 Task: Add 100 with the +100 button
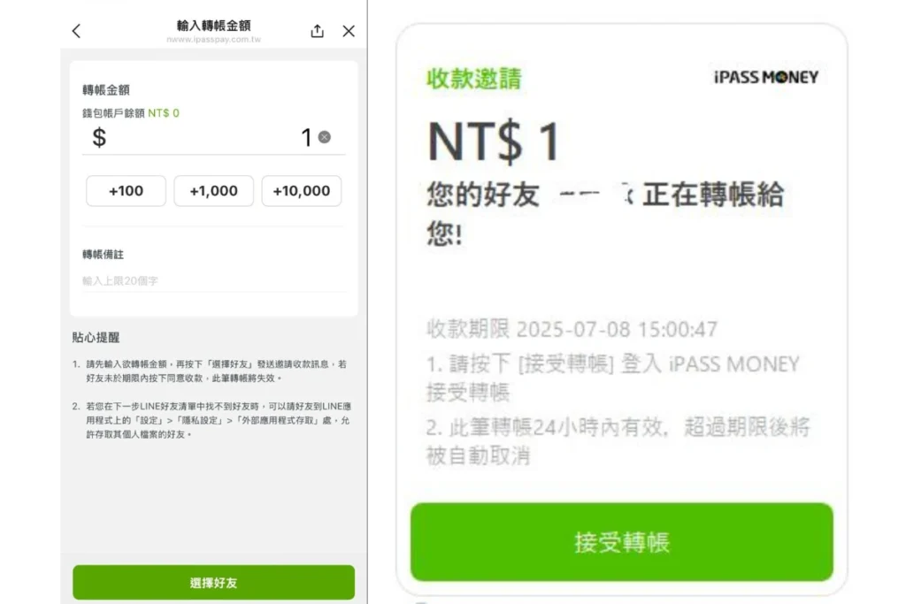tap(126, 190)
